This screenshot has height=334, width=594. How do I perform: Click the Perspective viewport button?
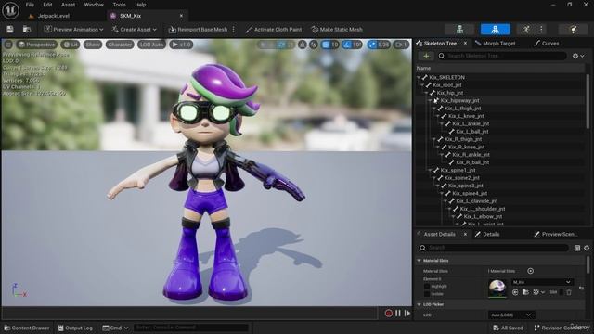coord(36,45)
